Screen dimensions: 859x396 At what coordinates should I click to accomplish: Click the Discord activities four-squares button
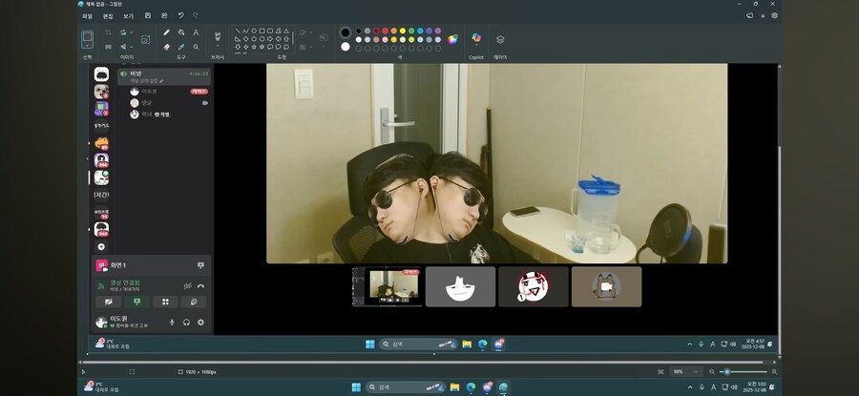tap(165, 302)
